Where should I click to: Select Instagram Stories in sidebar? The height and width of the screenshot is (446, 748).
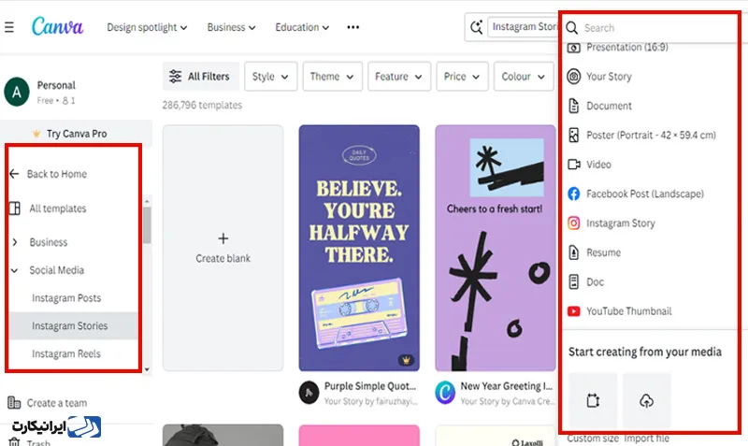73,325
